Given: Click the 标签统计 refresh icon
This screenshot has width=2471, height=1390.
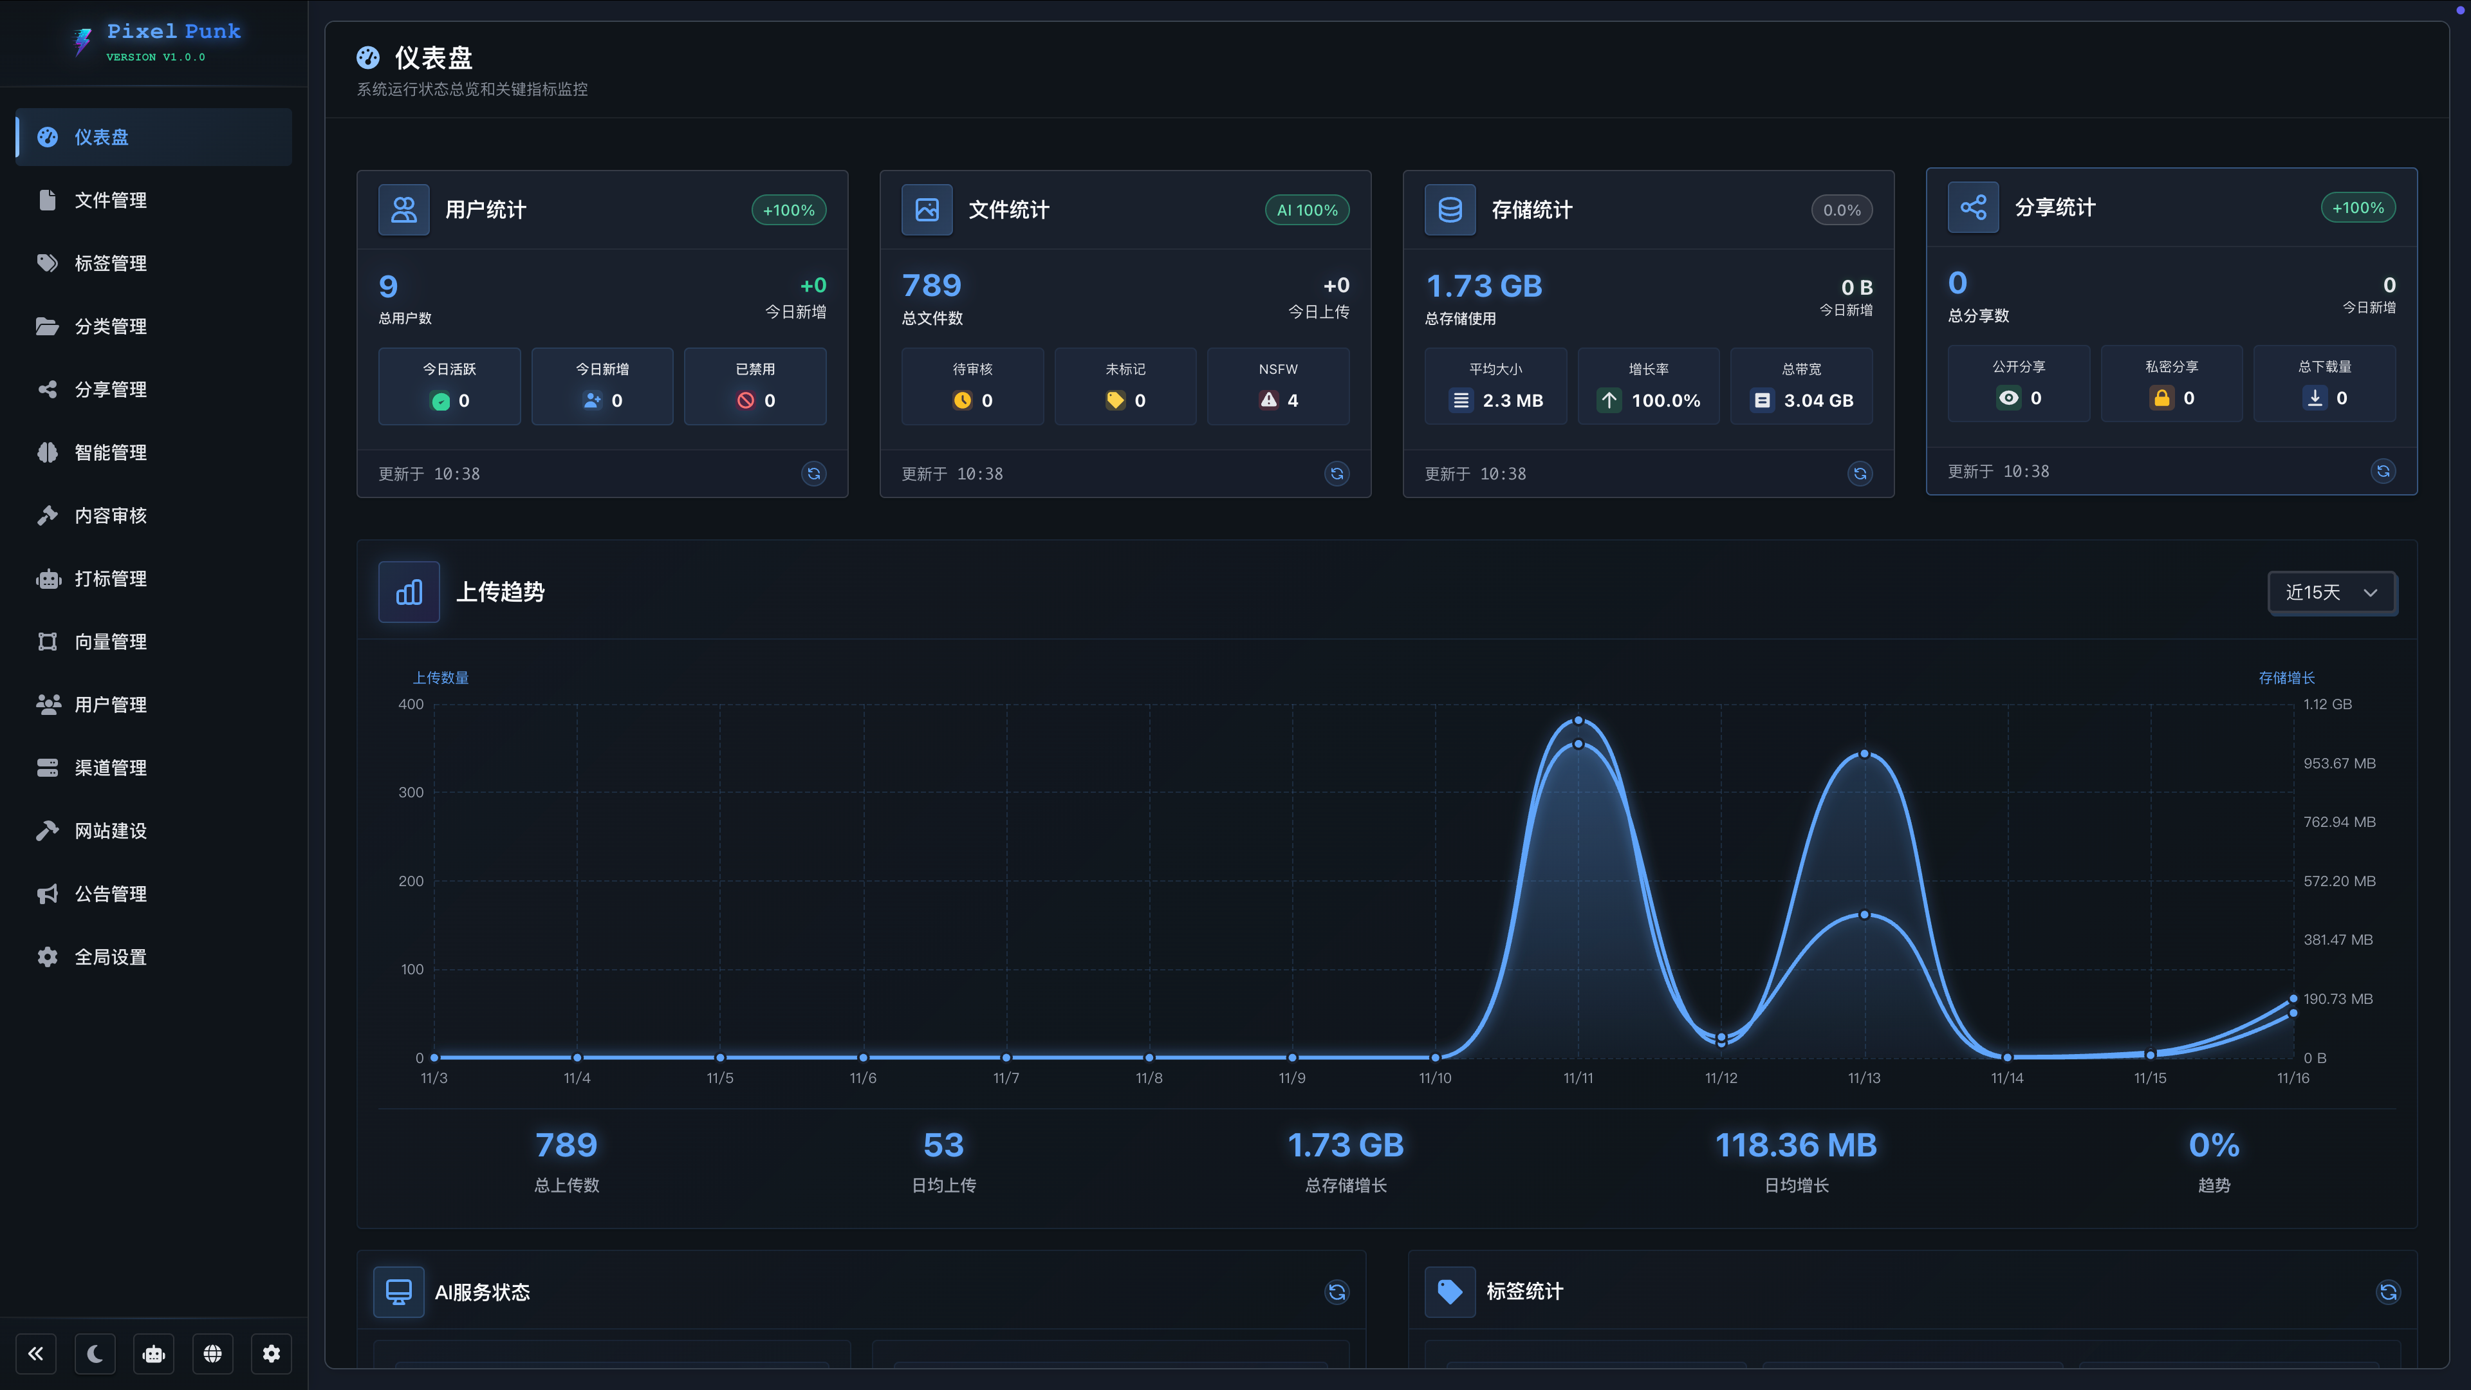Looking at the screenshot, I should (x=2389, y=1292).
